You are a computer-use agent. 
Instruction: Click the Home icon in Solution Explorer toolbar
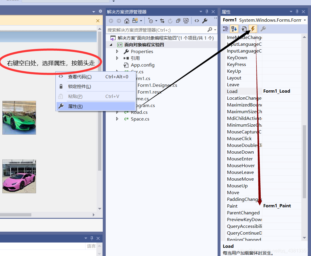127,21
